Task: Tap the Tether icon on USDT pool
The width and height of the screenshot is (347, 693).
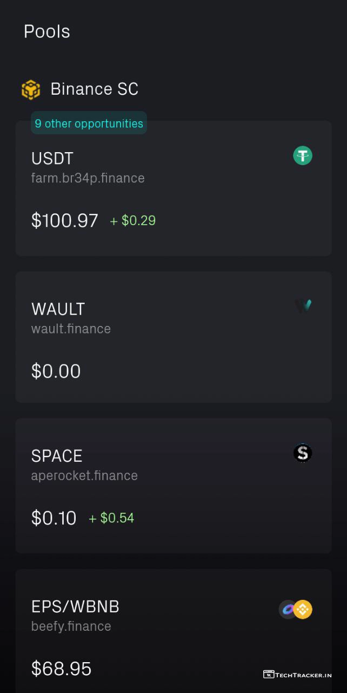Action: 303,156
